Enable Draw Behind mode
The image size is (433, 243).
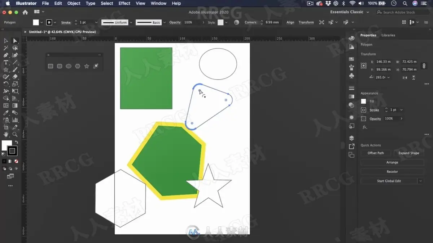point(10,168)
